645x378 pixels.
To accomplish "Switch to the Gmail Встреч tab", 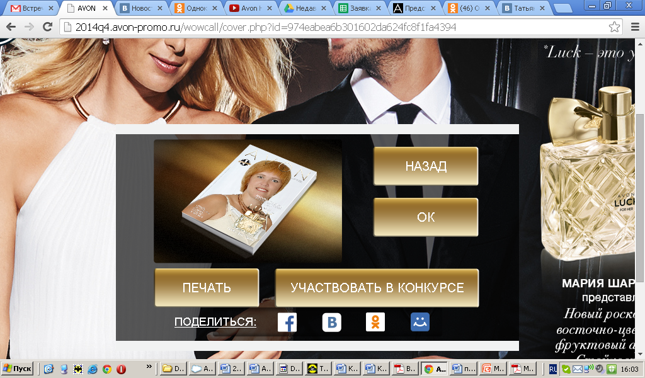I will [32, 8].
